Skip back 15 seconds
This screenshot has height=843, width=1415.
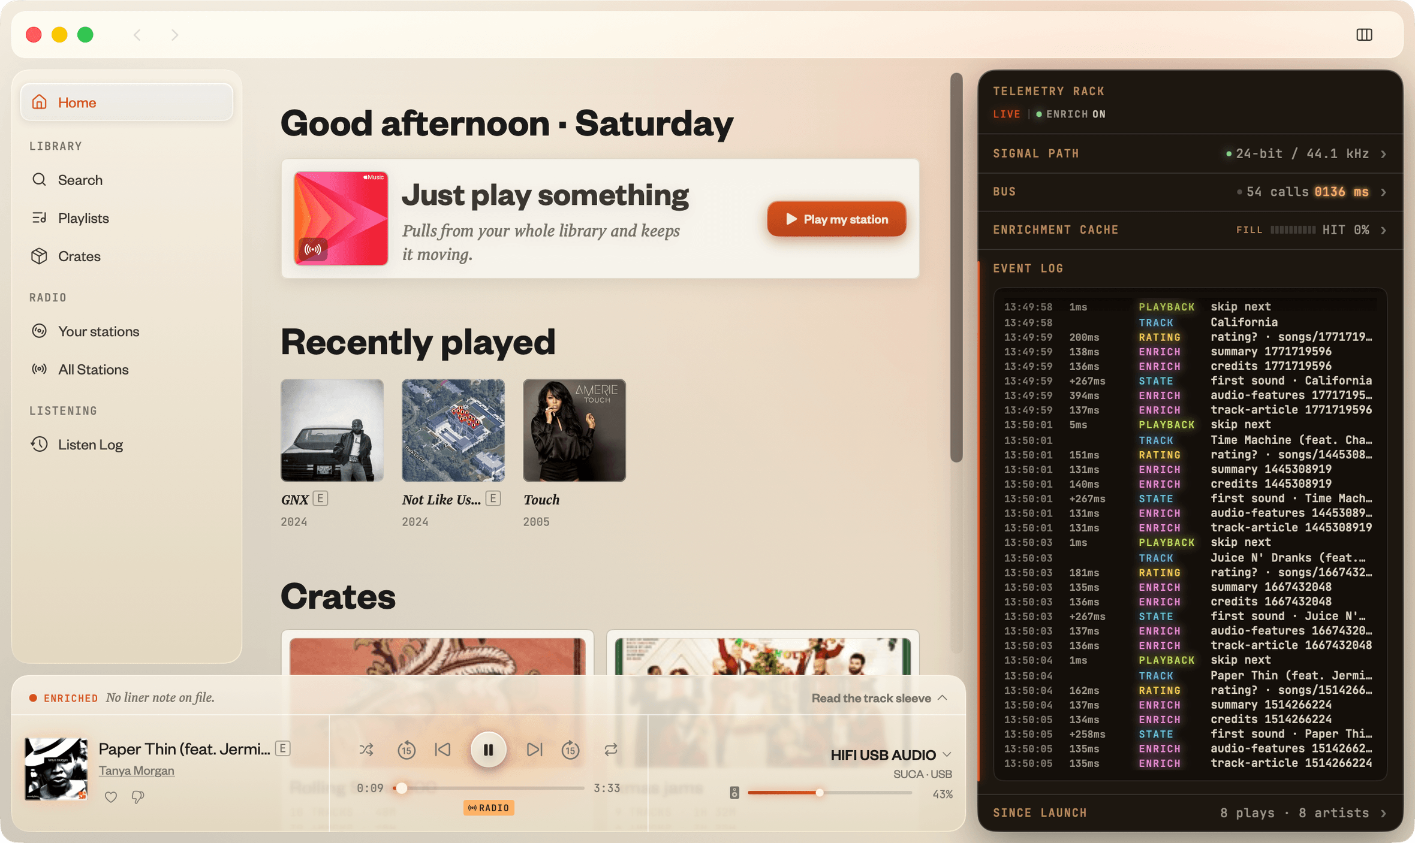[407, 750]
